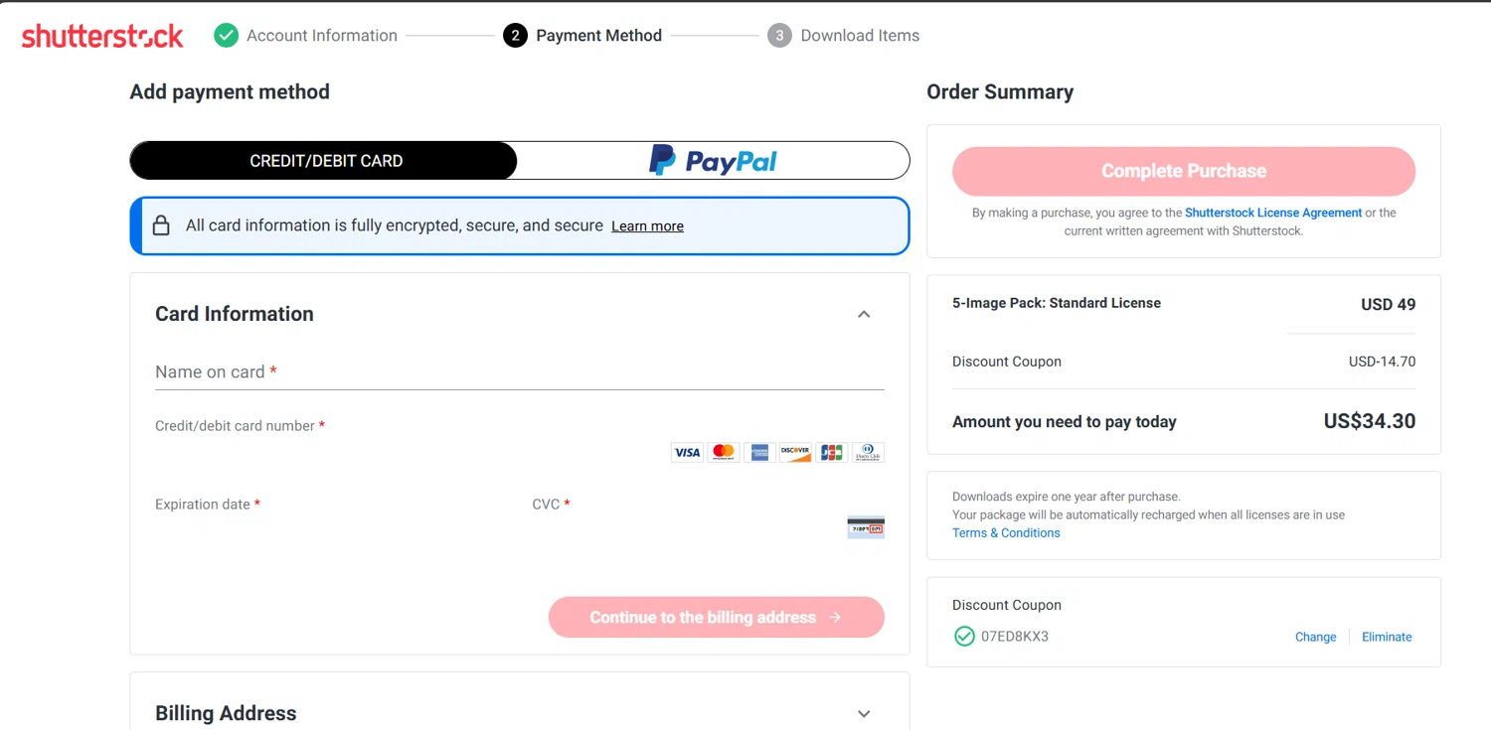This screenshot has height=730, width=1491.
Task: Click the JCB card icon
Action: [832, 453]
